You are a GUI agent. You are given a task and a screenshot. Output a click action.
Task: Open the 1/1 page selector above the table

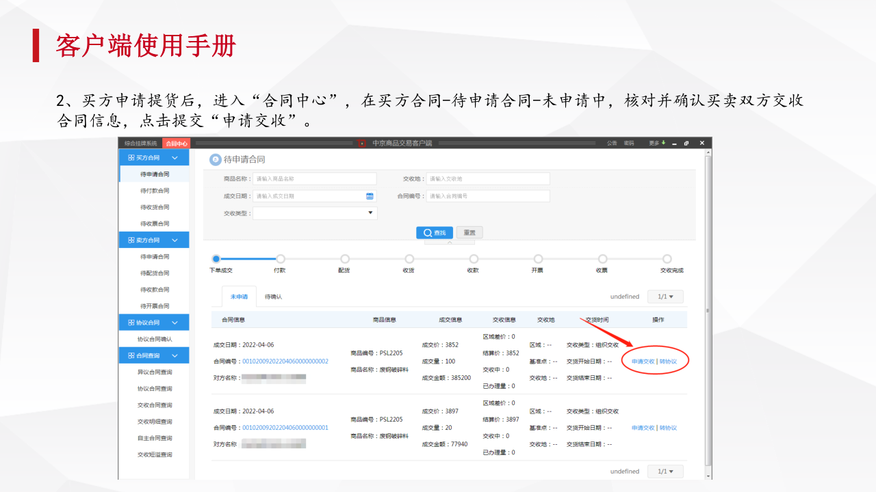pyautogui.click(x=665, y=297)
